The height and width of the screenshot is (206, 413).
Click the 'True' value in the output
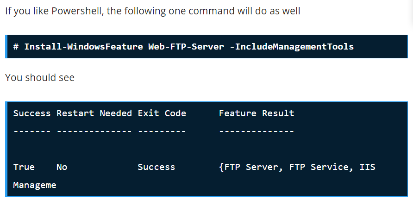pos(24,167)
